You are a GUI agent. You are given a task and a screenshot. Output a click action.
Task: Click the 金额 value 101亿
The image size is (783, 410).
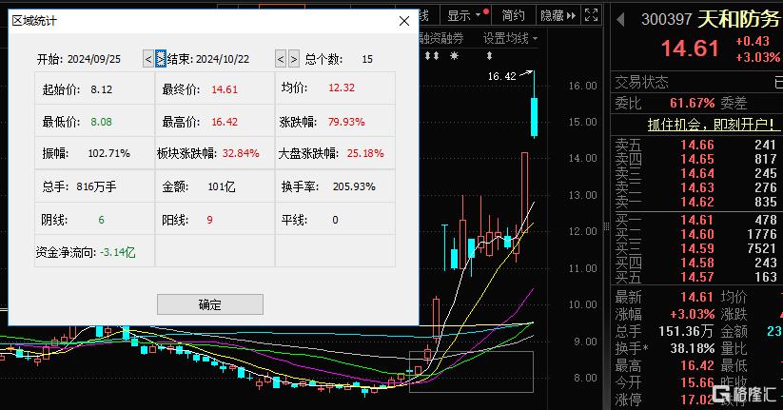222,186
